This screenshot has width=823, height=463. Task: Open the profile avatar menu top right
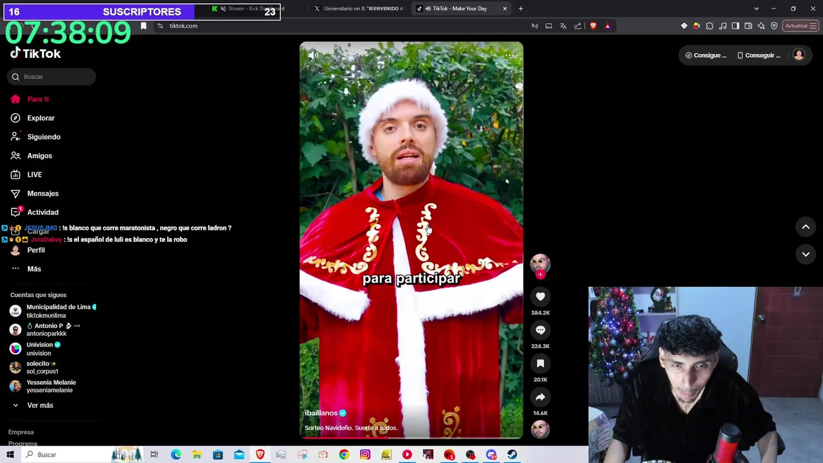pyautogui.click(x=799, y=55)
